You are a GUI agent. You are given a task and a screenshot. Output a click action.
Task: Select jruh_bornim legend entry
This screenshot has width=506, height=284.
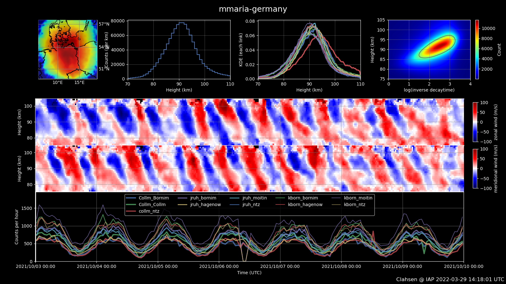197,198
